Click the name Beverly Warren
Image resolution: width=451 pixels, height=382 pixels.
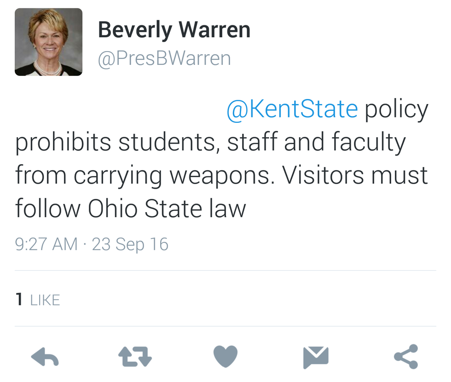click(x=174, y=30)
